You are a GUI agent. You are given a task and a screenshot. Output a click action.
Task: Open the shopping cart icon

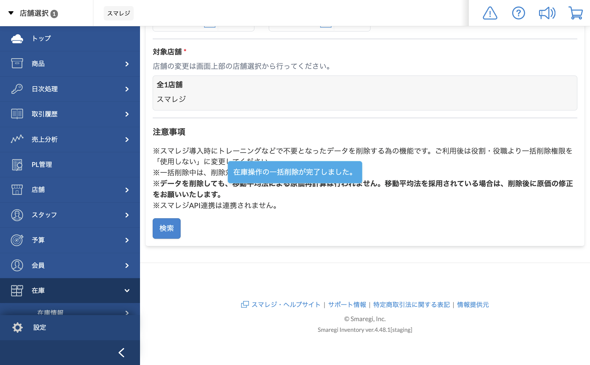point(575,13)
